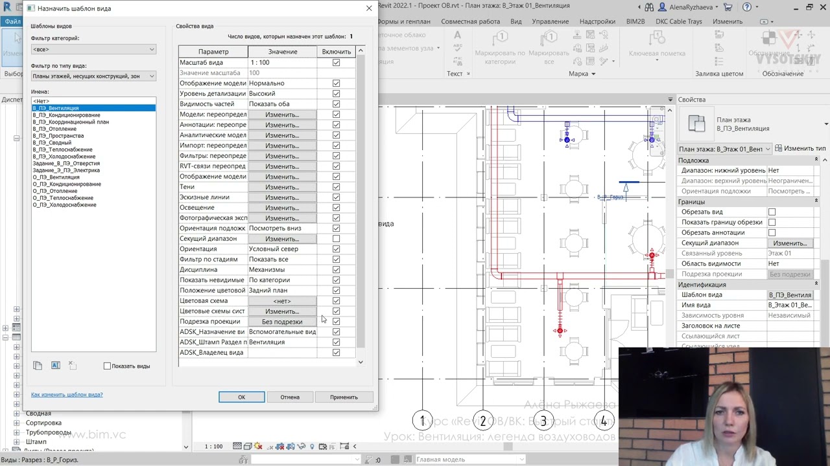
Task: Open the Help question mark icon
Action: [748, 7]
